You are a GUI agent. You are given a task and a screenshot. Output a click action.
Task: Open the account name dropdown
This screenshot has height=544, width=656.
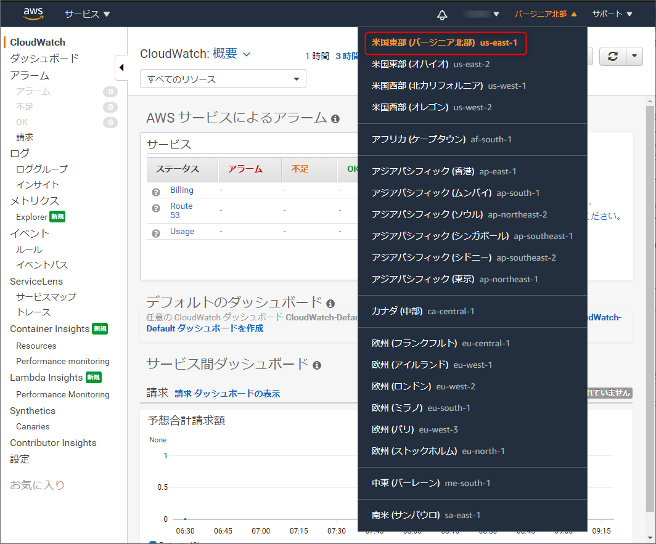coord(481,14)
